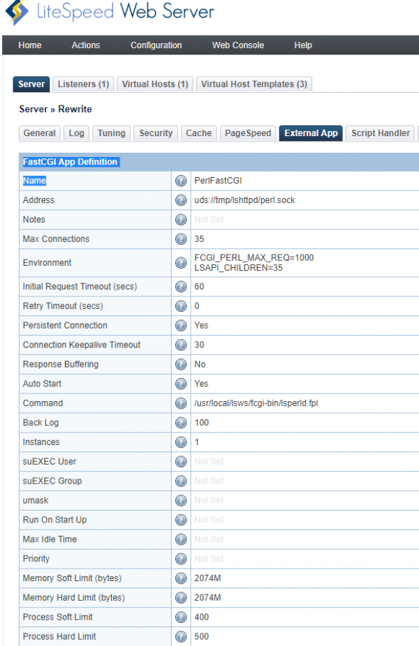419x646 pixels.
Task: Click the FCGI_PERL_MAX_REQ=1000 environment value
Action: tap(254, 257)
